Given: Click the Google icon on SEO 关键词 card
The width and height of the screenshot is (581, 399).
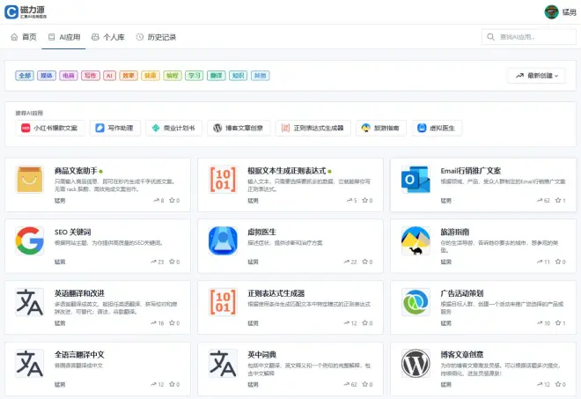Looking at the screenshot, I should click(30, 240).
